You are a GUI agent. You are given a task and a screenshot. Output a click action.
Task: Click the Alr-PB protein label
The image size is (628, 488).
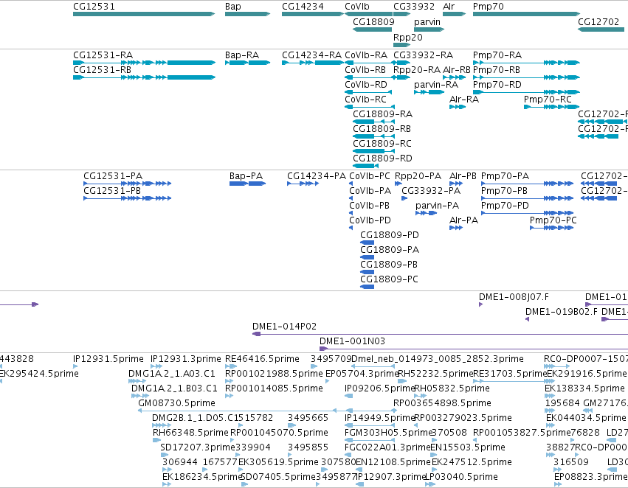point(463,176)
